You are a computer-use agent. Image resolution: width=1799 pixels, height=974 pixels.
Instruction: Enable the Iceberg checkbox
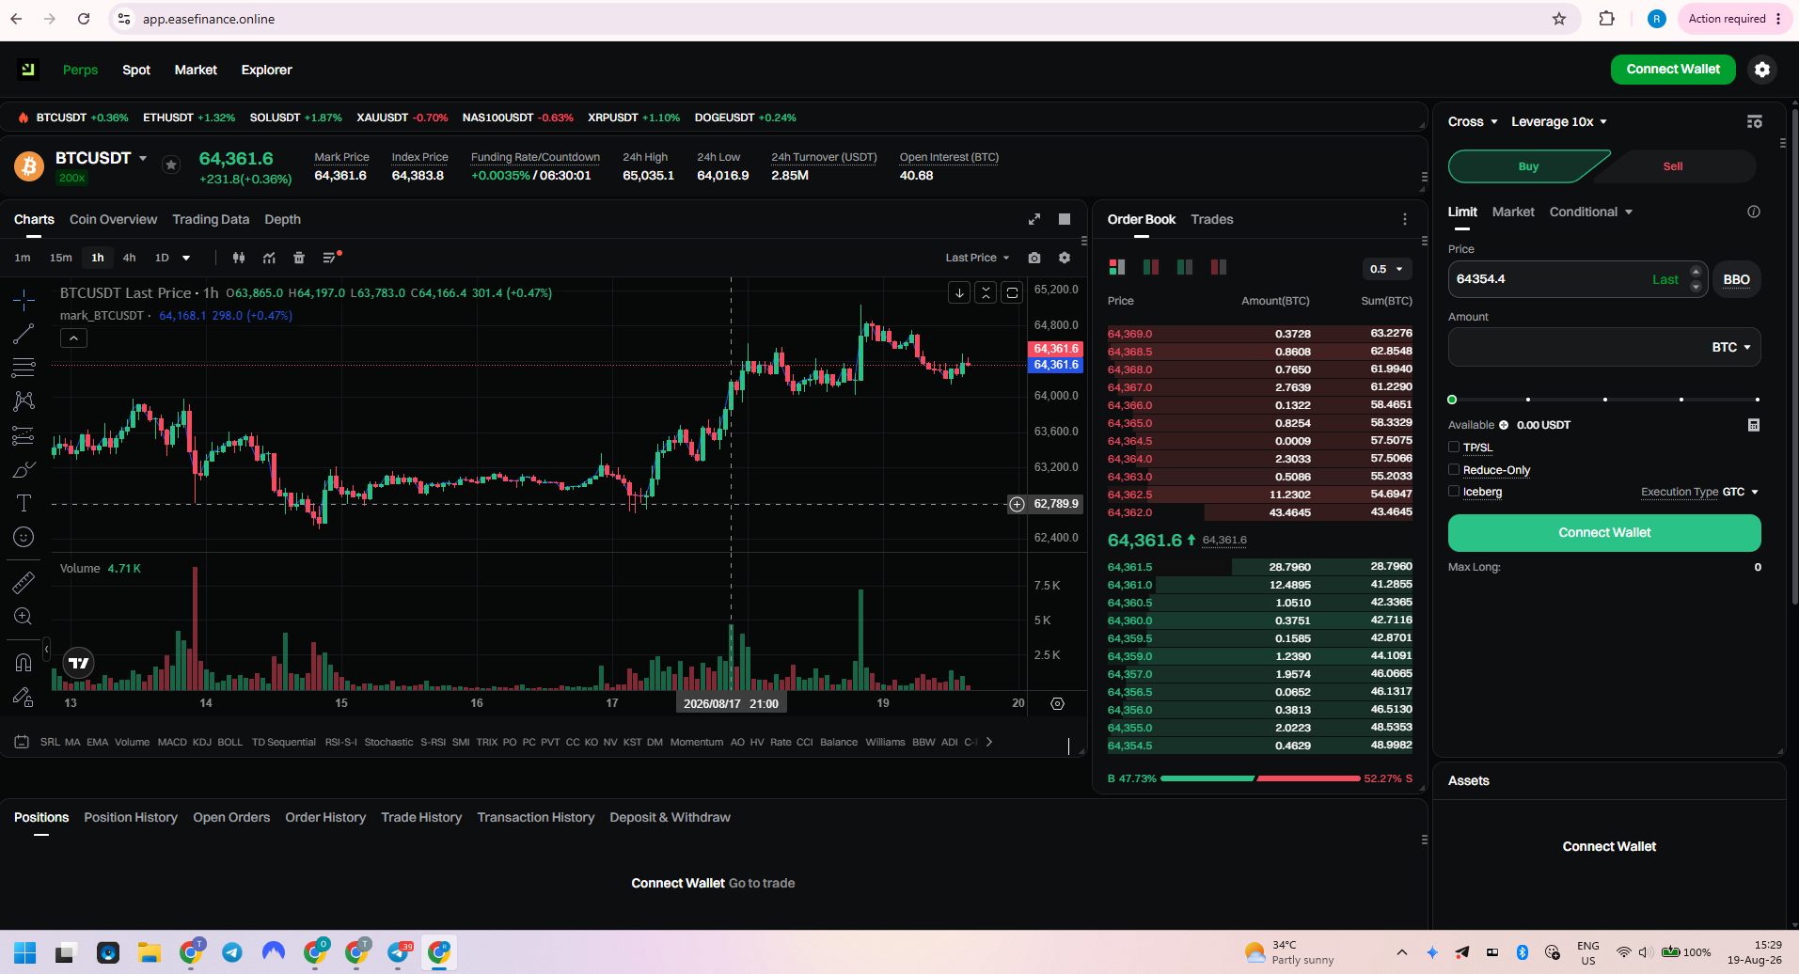(1454, 492)
